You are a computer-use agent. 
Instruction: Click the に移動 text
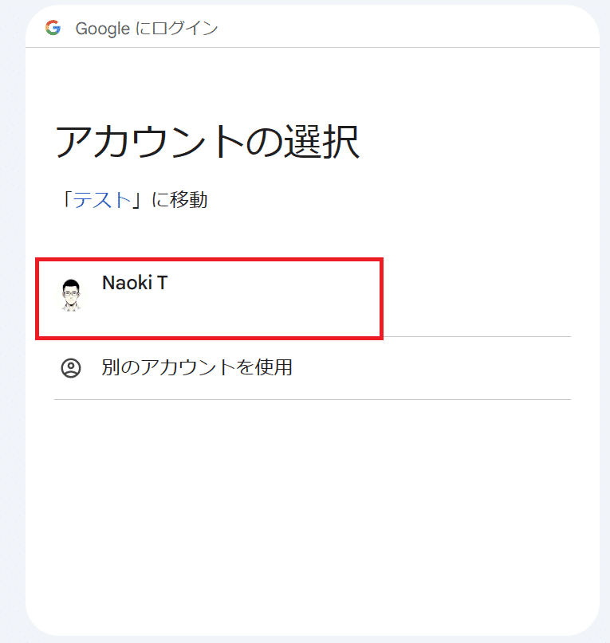[x=179, y=199]
